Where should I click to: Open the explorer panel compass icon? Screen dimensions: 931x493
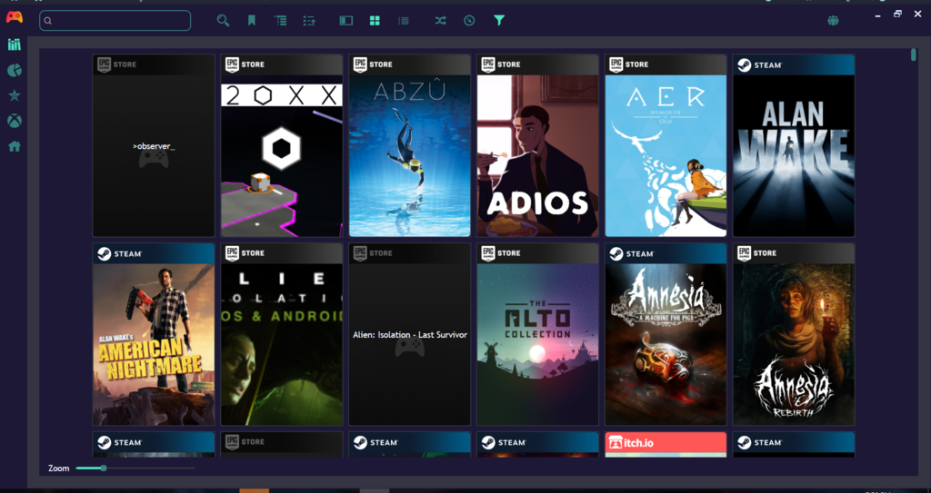click(469, 21)
